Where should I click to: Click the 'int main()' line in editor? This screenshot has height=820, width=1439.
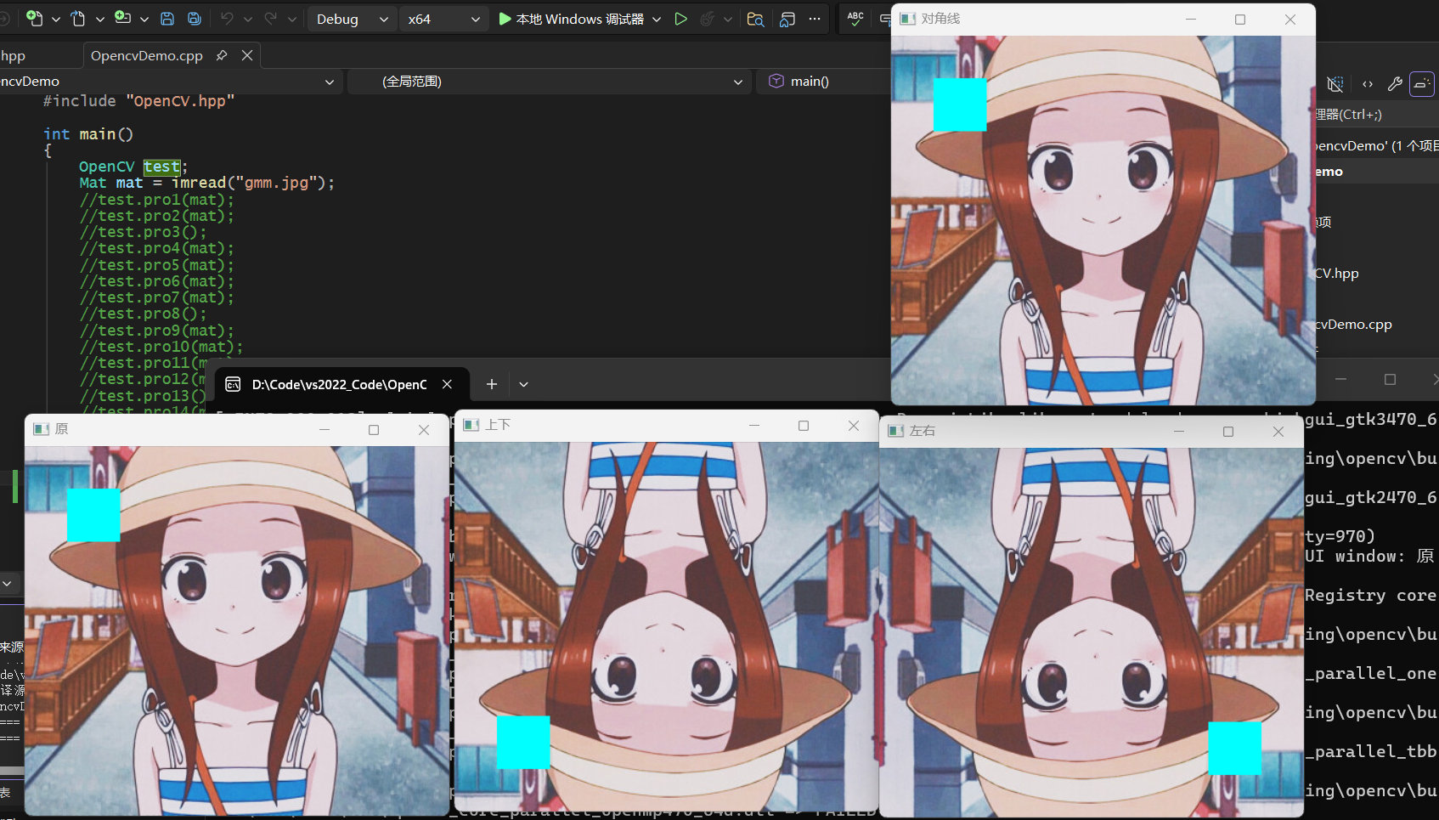(x=88, y=134)
